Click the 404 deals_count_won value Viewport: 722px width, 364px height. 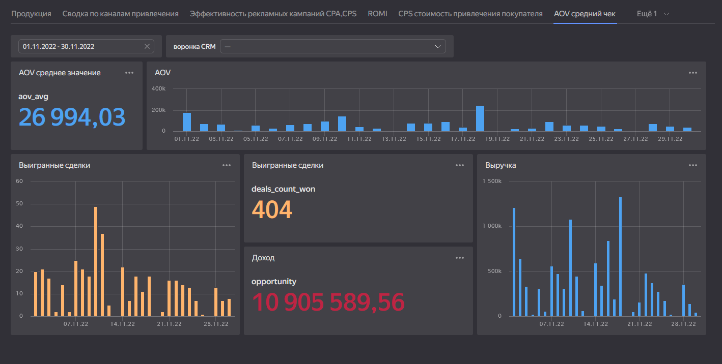point(272,209)
